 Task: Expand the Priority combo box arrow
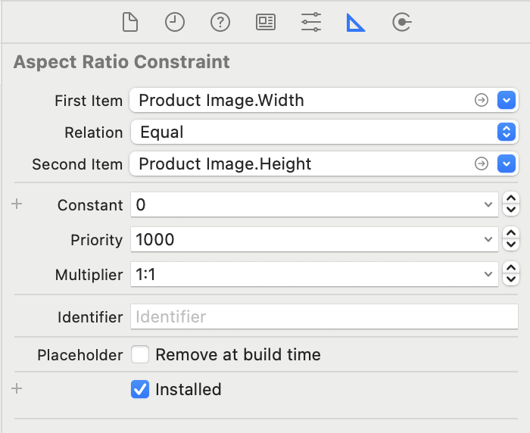(x=488, y=239)
